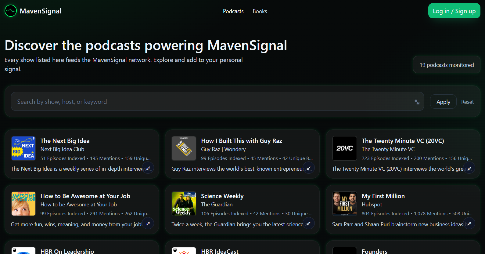Viewport: 485px width, 254px height.
Task: Click 'The Guardian' publisher text
Action: pyautogui.click(x=217, y=205)
